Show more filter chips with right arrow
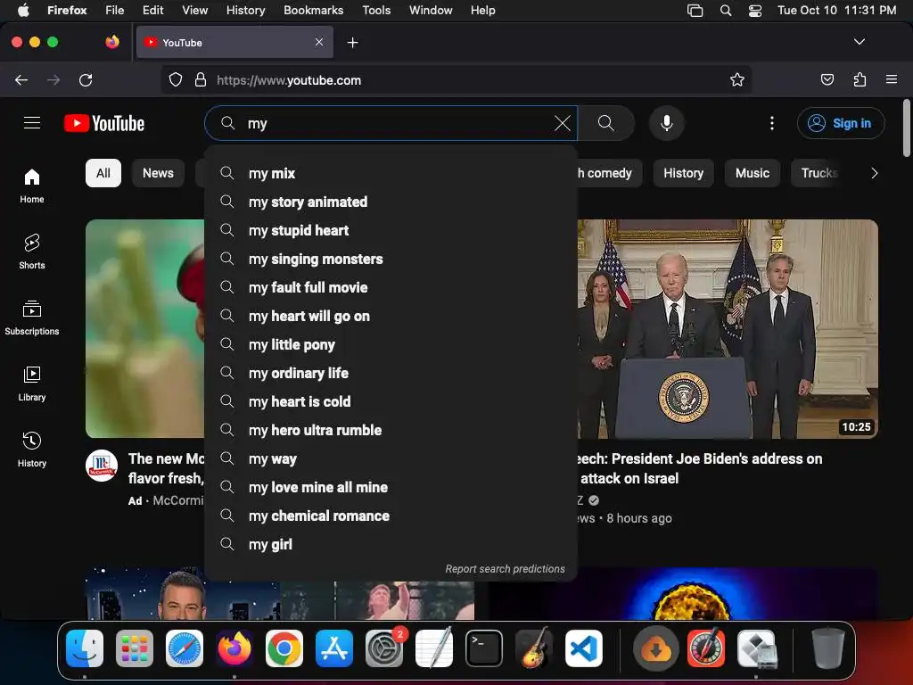 click(x=874, y=173)
